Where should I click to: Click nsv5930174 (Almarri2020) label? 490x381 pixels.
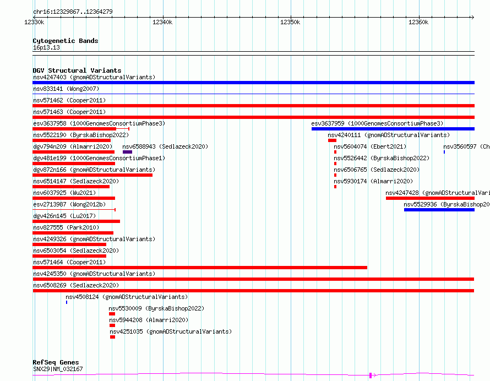pos(373,181)
